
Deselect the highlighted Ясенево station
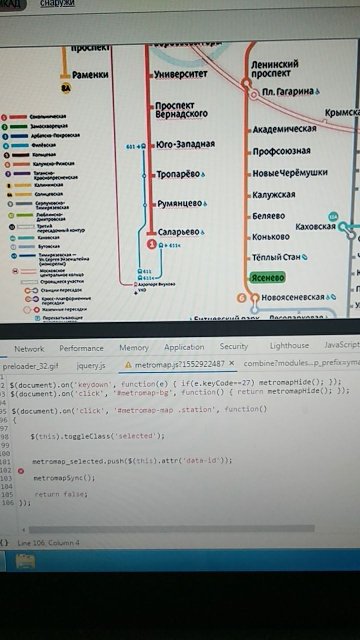tap(267, 277)
